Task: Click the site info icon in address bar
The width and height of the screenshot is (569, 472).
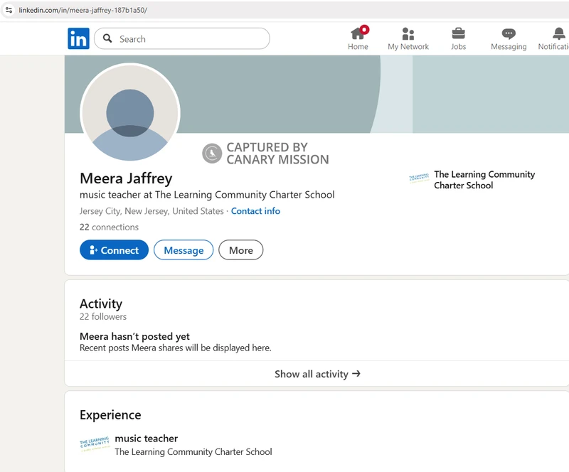Action: pyautogui.click(x=9, y=11)
